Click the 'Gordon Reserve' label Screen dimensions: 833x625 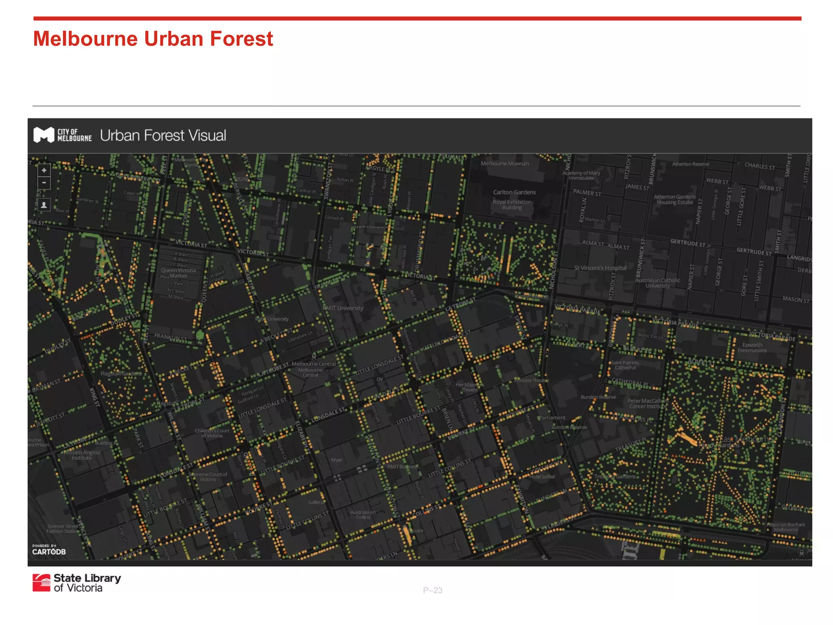pyautogui.click(x=569, y=427)
